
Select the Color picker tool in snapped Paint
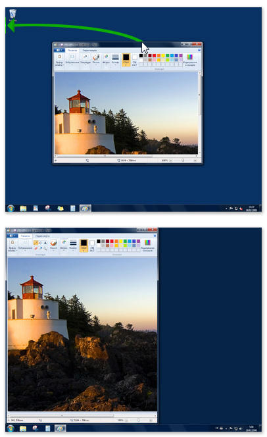40,248
